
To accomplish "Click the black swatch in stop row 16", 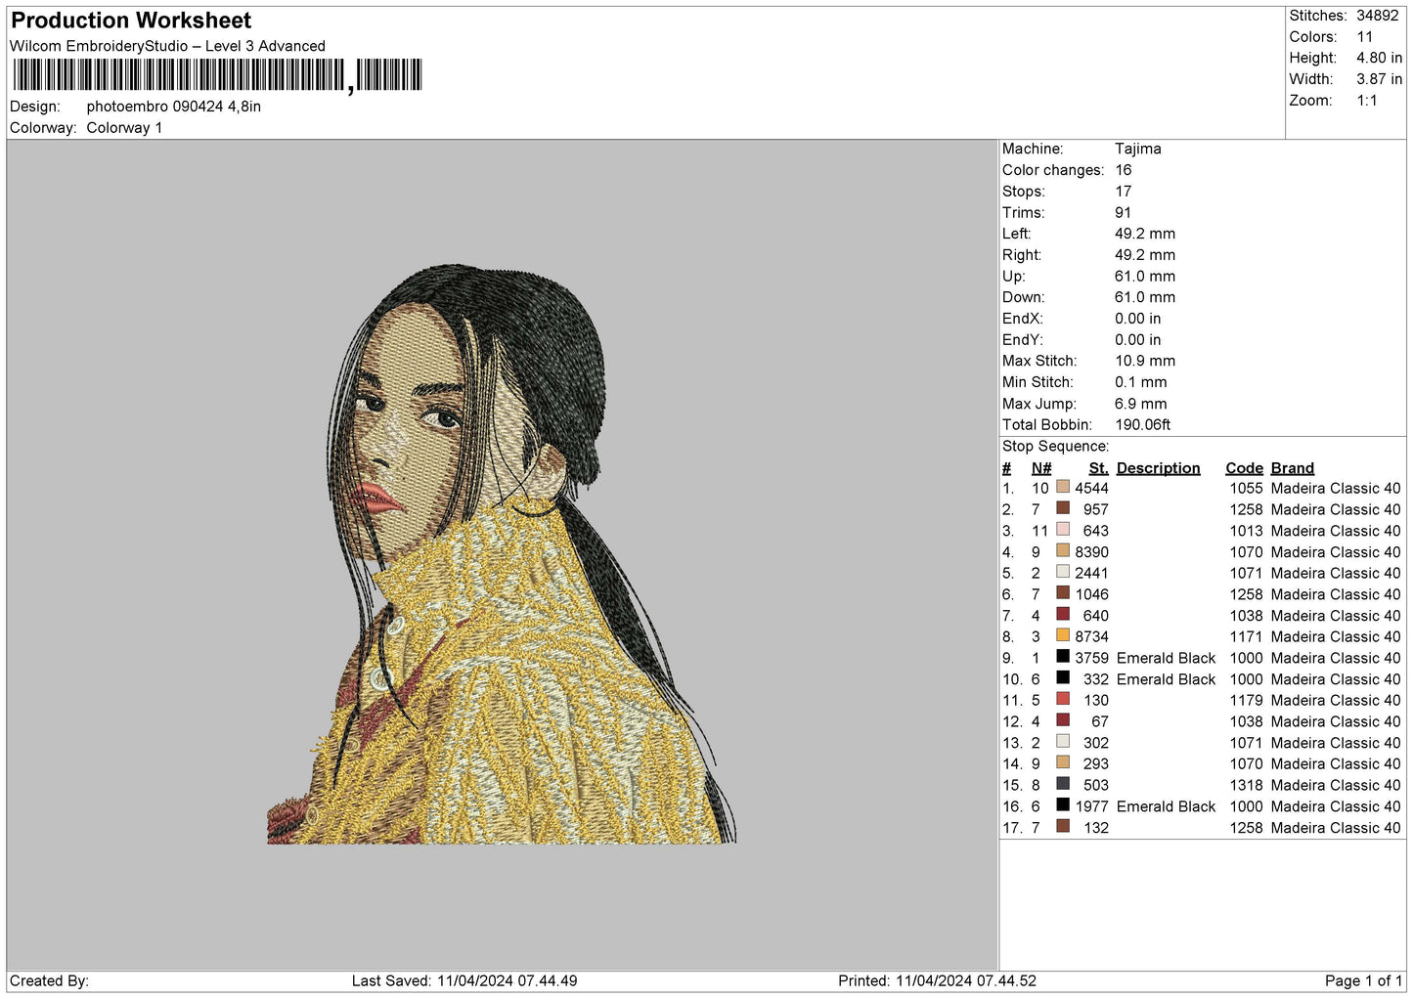I will (x=1063, y=805).
